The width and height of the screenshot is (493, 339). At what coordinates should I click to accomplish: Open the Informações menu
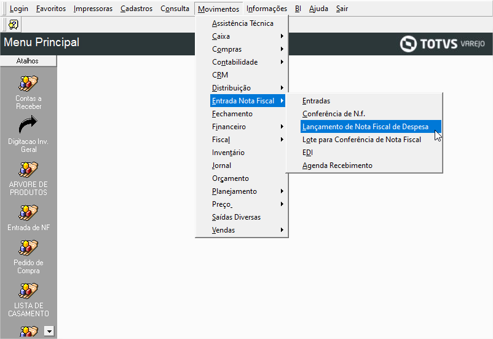click(x=267, y=9)
